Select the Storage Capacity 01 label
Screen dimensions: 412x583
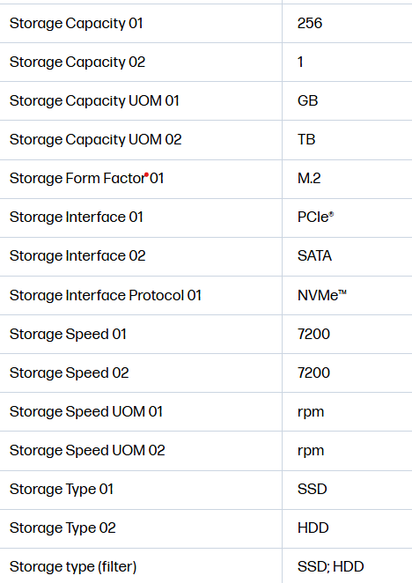pos(77,24)
